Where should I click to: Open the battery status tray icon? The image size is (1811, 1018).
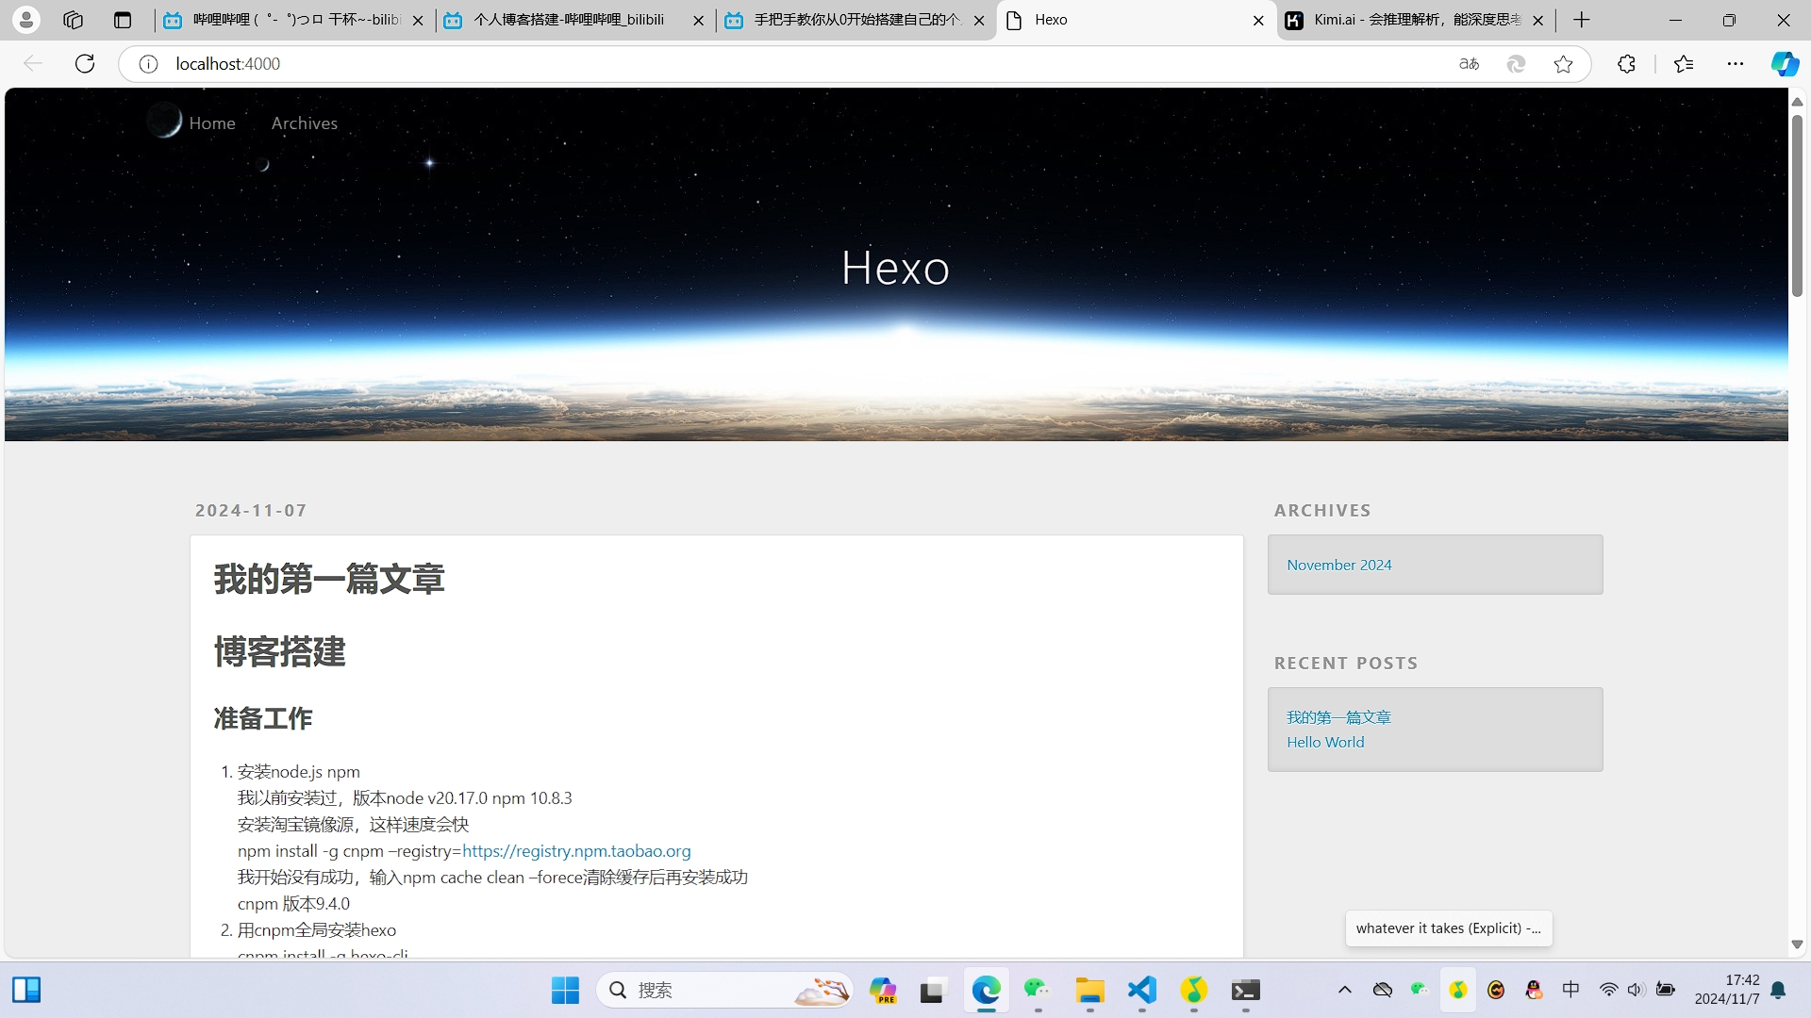tap(1666, 990)
